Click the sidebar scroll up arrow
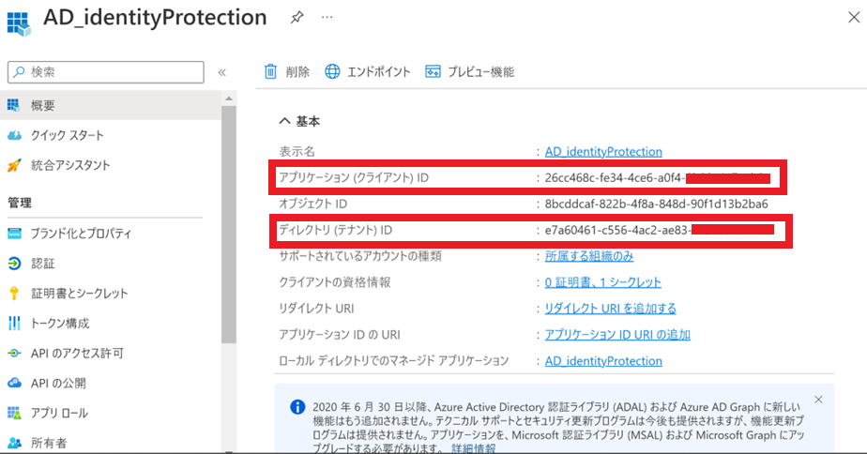867x454 pixels. (x=229, y=98)
